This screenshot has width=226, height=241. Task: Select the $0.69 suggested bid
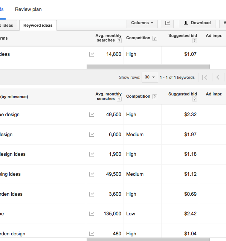(x=190, y=194)
